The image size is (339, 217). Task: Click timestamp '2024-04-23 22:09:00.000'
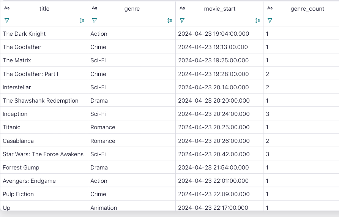214,194
